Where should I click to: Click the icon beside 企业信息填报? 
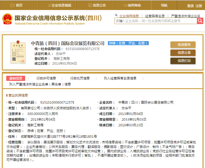50,5
